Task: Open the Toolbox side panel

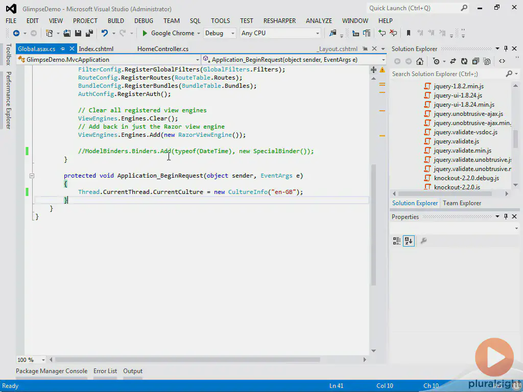Action: point(8,54)
